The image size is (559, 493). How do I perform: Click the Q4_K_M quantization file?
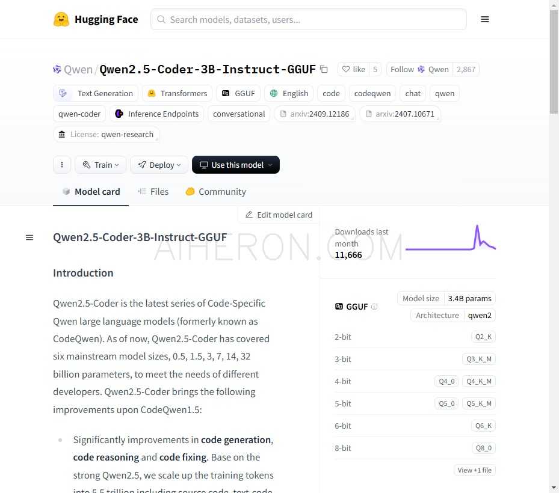478,381
